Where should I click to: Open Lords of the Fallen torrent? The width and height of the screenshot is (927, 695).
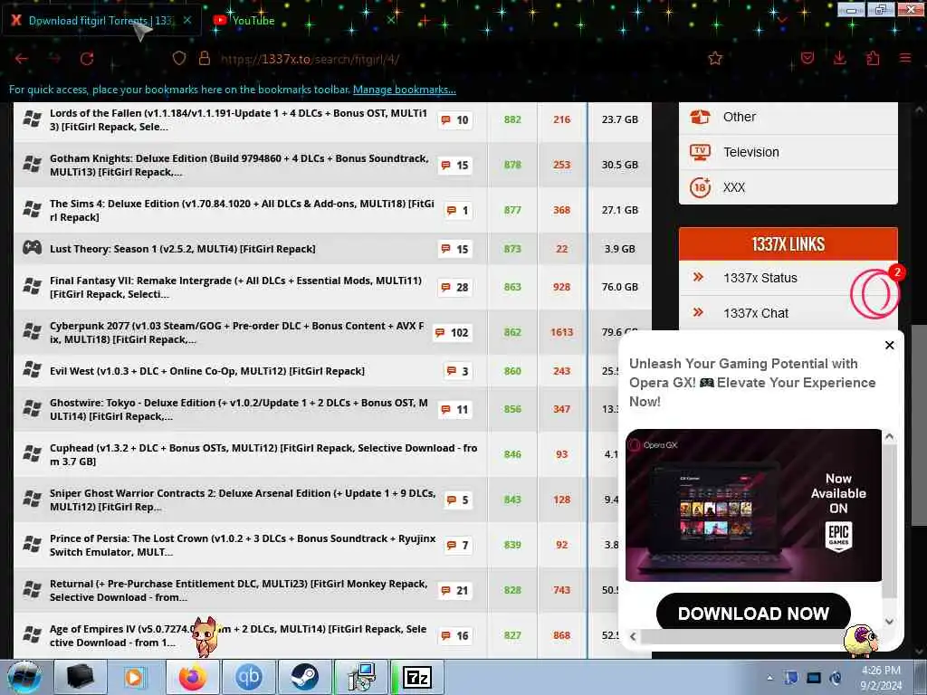pos(238,119)
